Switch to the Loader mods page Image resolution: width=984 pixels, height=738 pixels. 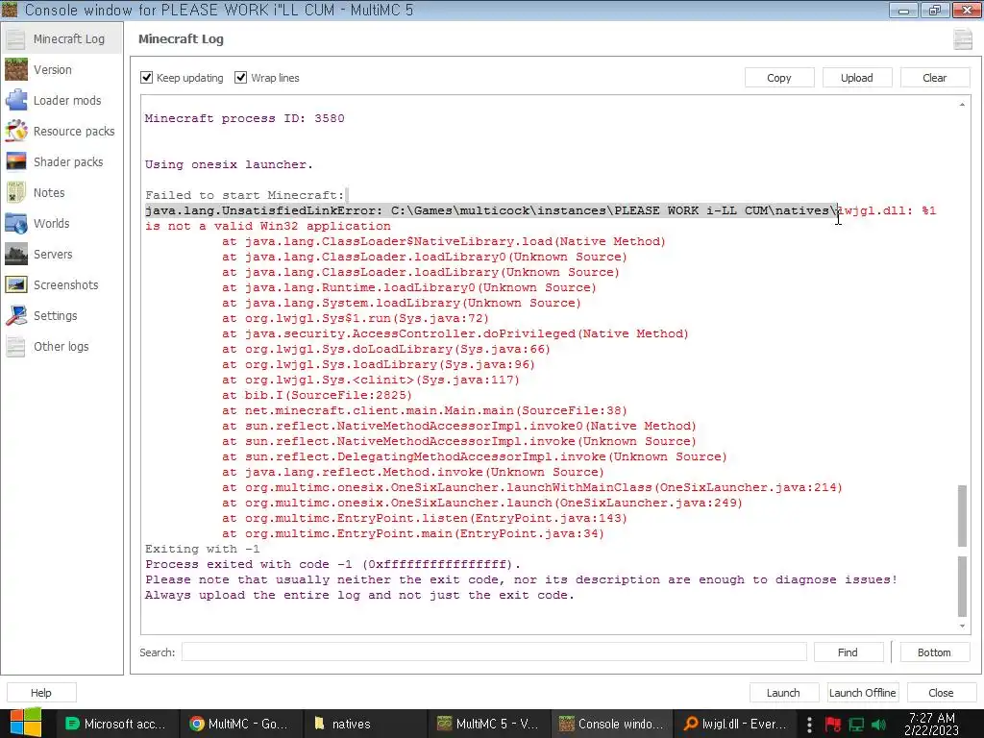pyautogui.click(x=61, y=100)
